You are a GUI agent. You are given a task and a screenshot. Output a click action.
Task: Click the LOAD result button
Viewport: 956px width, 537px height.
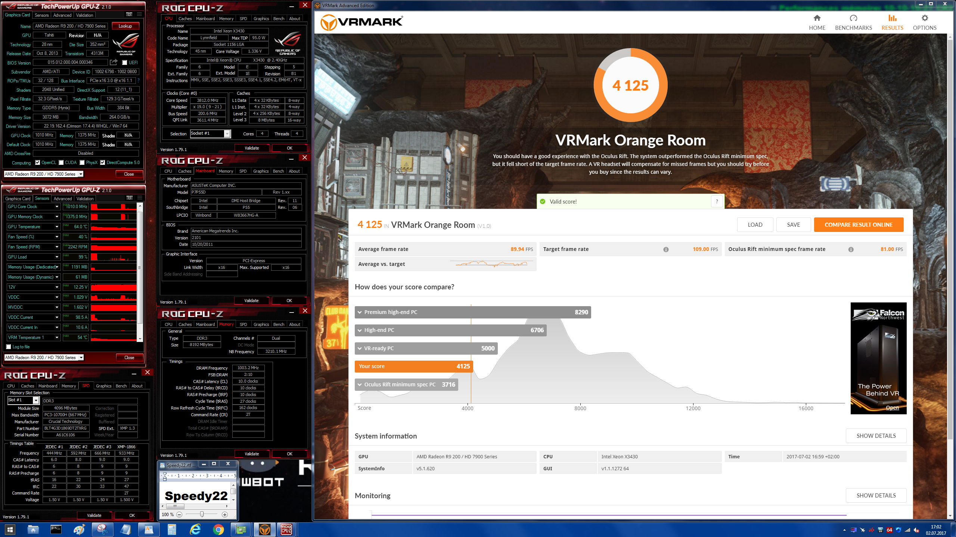coord(755,225)
